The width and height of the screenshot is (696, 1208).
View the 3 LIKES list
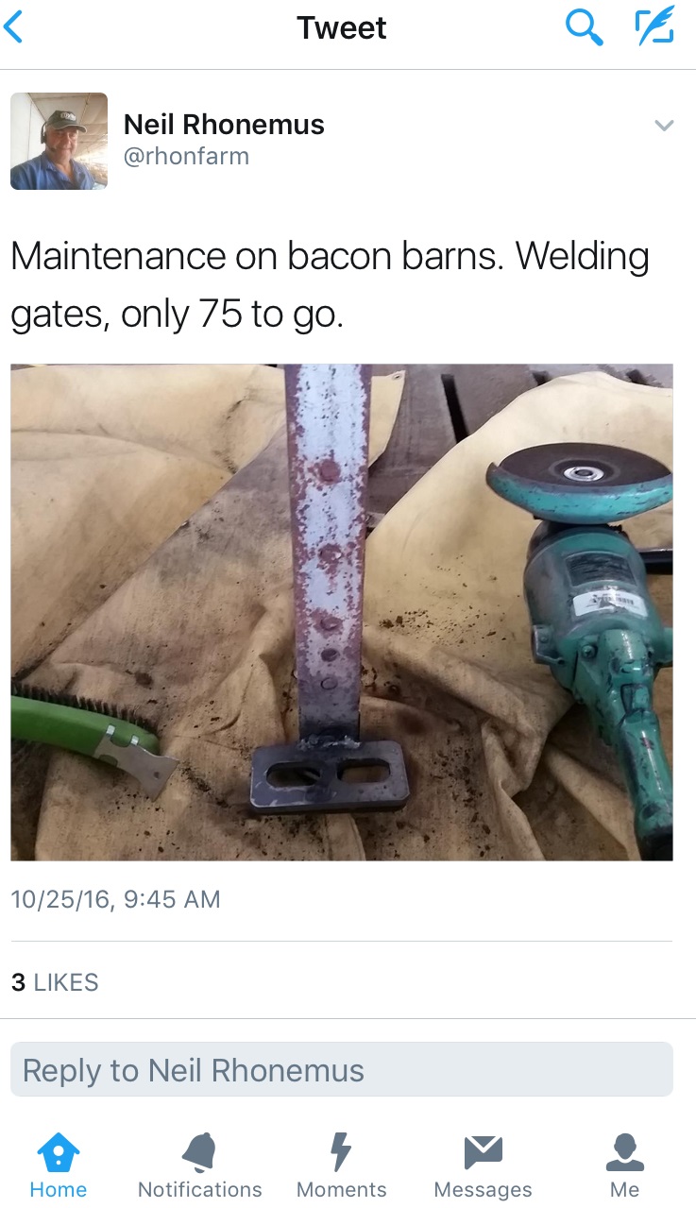pyautogui.click(x=55, y=982)
